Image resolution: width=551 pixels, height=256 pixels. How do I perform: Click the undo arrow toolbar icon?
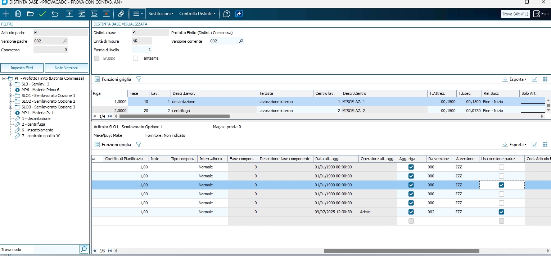click(x=55, y=14)
